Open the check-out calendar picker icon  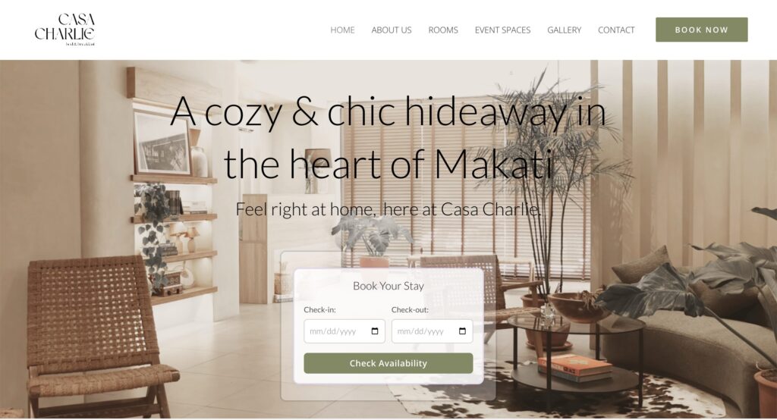point(462,331)
